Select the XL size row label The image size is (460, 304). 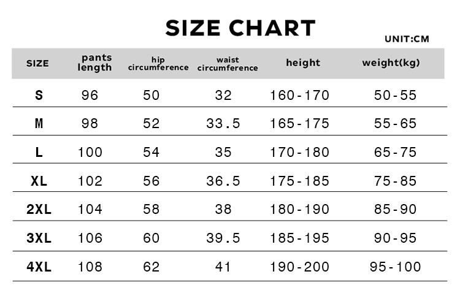pyautogui.click(x=39, y=181)
